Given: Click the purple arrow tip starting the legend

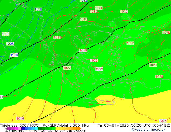Looking at the screenshot, I should click(6, 128).
